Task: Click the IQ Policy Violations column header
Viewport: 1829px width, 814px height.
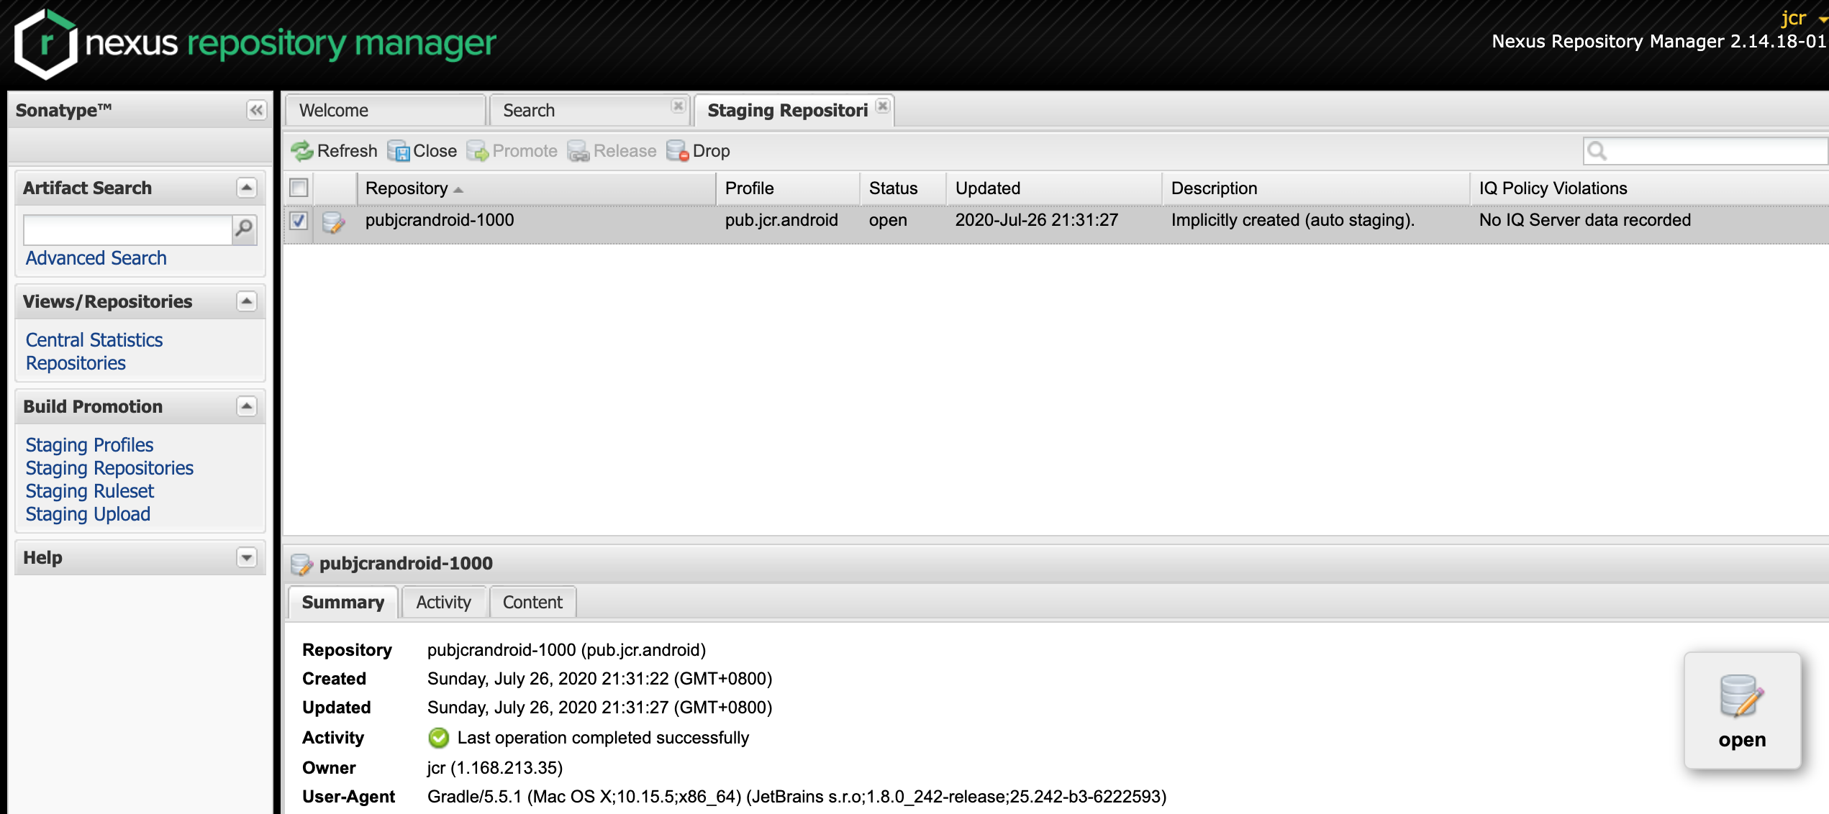Action: (x=1651, y=188)
